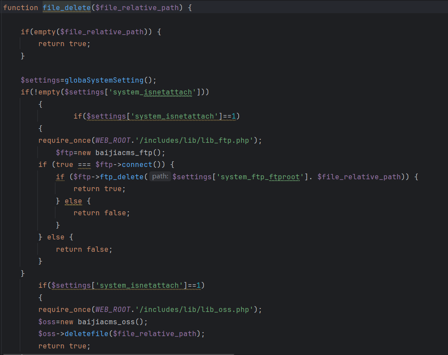
Task: Click the connect() method call
Action: click(x=137, y=165)
